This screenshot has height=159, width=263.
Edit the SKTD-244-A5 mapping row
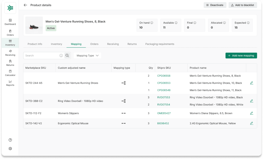(251, 83)
